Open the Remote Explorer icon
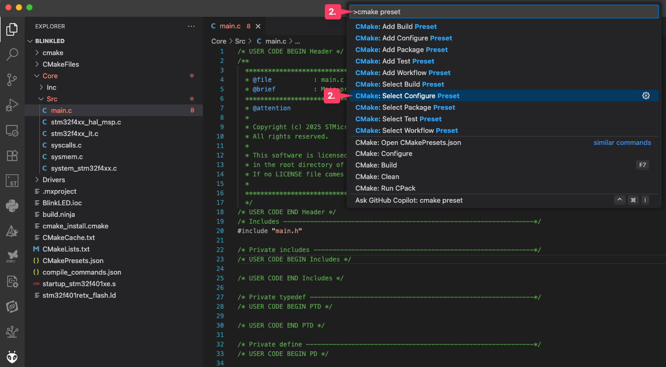Image resolution: width=666 pixels, height=367 pixels. [x=12, y=131]
